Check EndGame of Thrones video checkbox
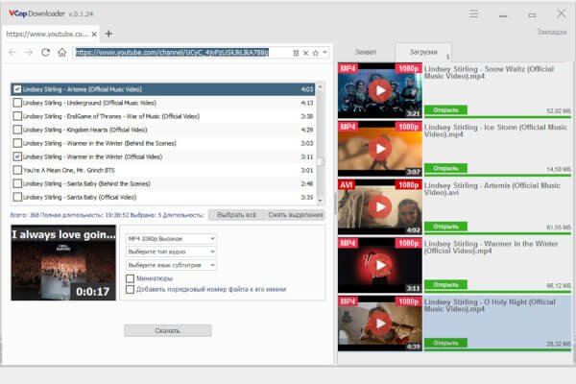 [x=17, y=116]
